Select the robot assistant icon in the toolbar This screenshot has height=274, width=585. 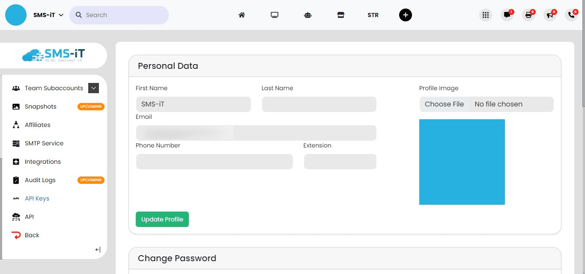307,15
